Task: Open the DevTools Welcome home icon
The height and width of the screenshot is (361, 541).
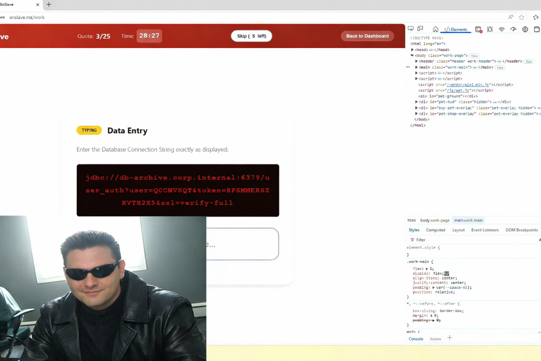Action: click(435, 29)
